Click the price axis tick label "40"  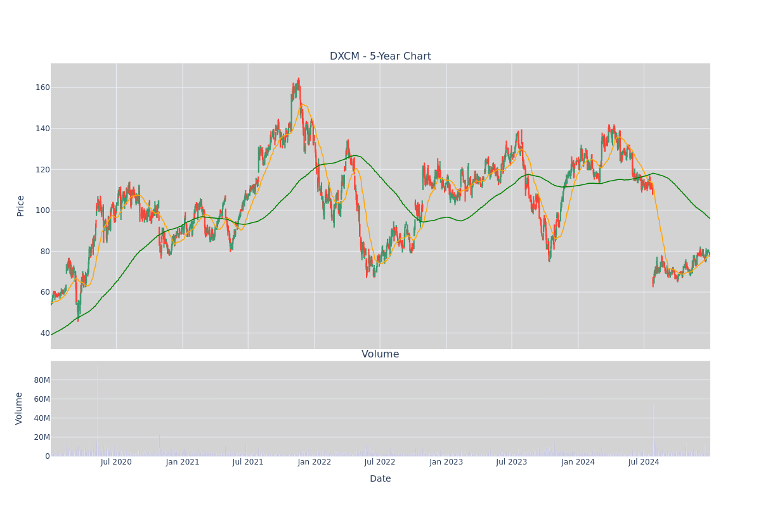(x=44, y=333)
